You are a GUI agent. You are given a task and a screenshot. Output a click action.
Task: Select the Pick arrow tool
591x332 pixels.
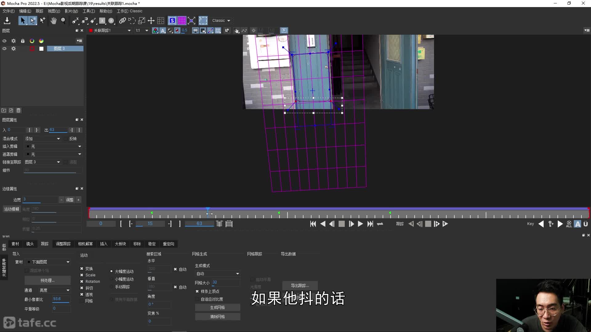[22, 21]
